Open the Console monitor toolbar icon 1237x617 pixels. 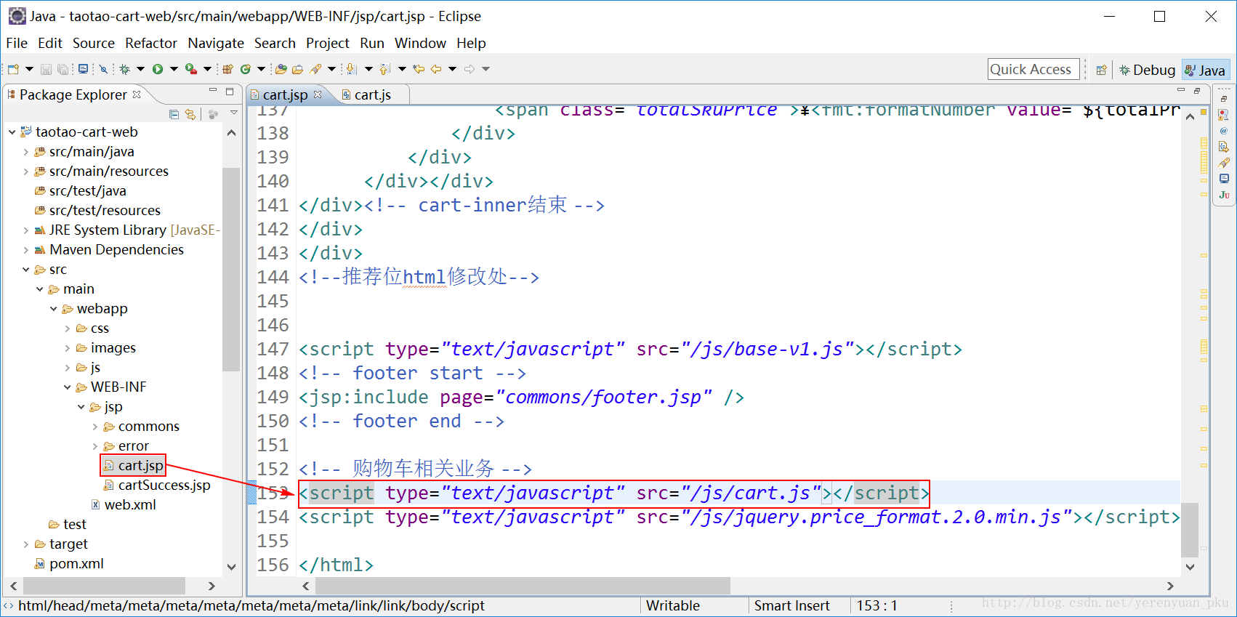click(x=83, y=69)
